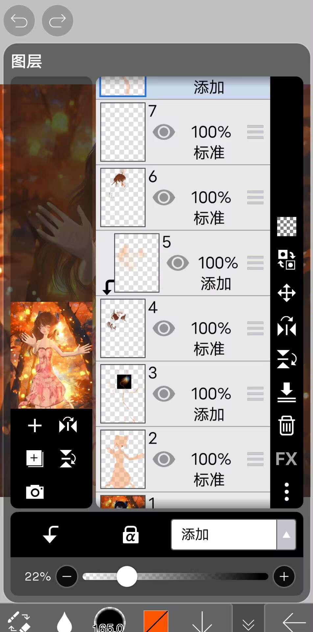
Task: Toggle alpha lock on current layer
Action: coord(131,534)
